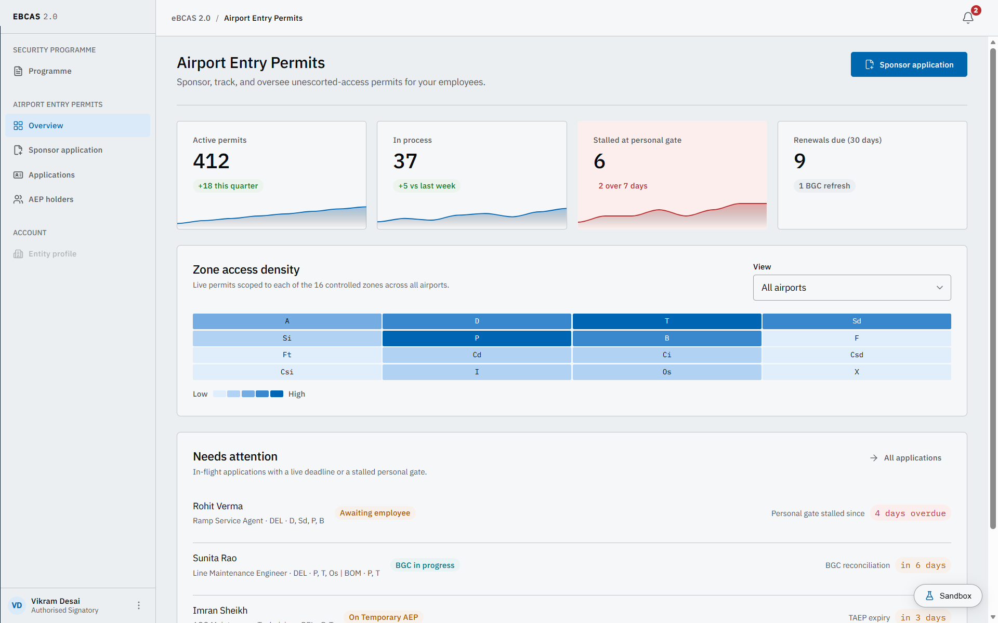The height and width of the screenshot is (623, 998).
Task: Click the Applications card icon
Action: pyautogui.click(x=18, y=175)
